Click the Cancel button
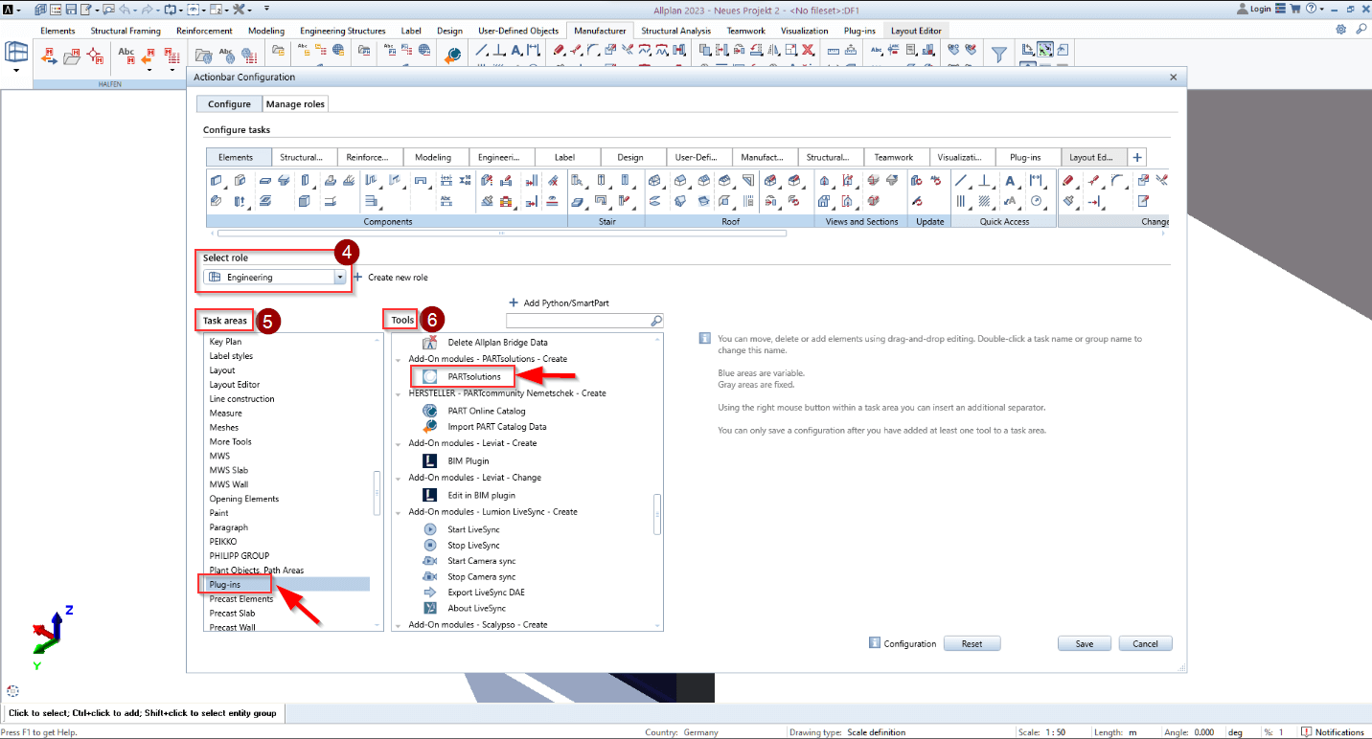Image resolution: width=1372 pixels, height=739 pixels. click(x=1145, y=643)
